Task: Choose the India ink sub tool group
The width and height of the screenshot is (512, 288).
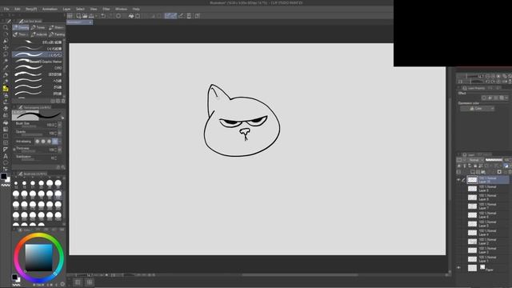Action: point(39,34)
